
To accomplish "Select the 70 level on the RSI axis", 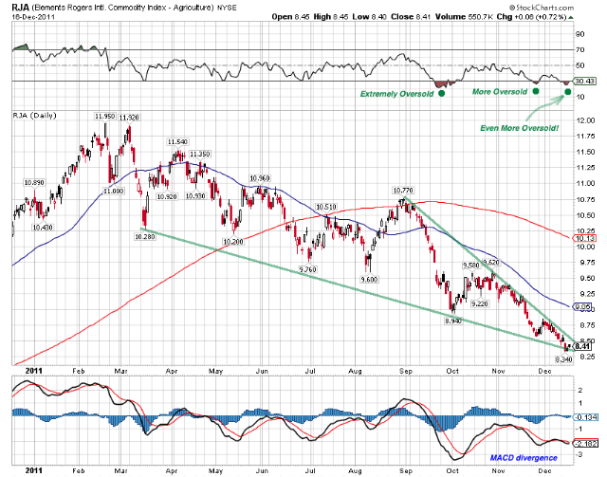I will tap(579, 50).
